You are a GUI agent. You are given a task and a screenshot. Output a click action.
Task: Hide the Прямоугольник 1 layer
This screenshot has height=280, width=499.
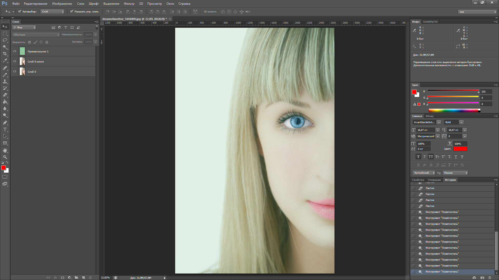[15, 51]
